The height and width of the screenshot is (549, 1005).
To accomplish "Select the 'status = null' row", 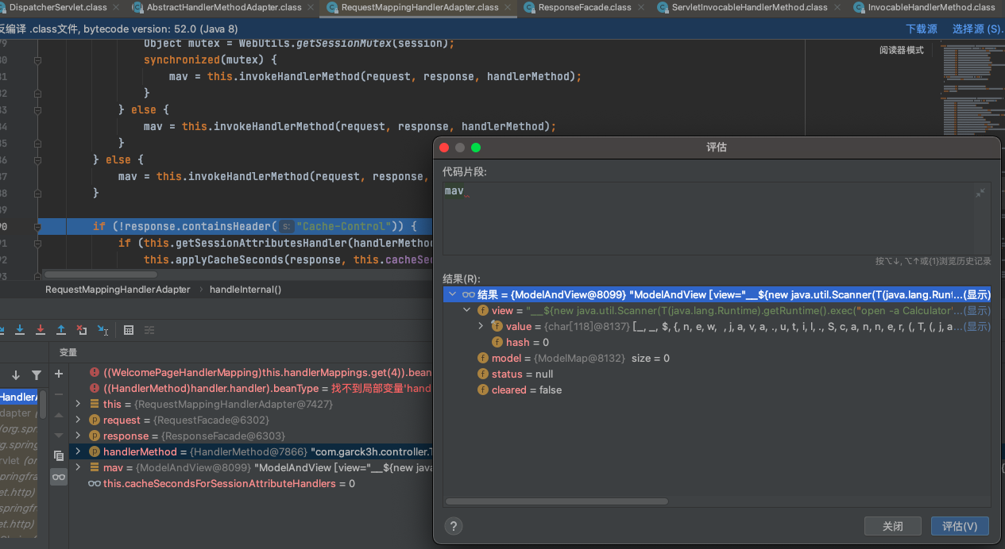I will point(717,374).
